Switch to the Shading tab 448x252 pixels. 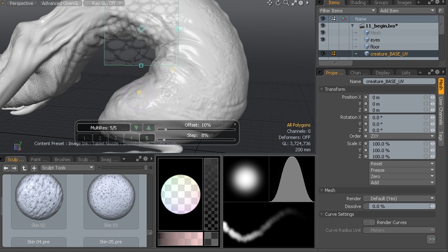(x=357, y=3)
